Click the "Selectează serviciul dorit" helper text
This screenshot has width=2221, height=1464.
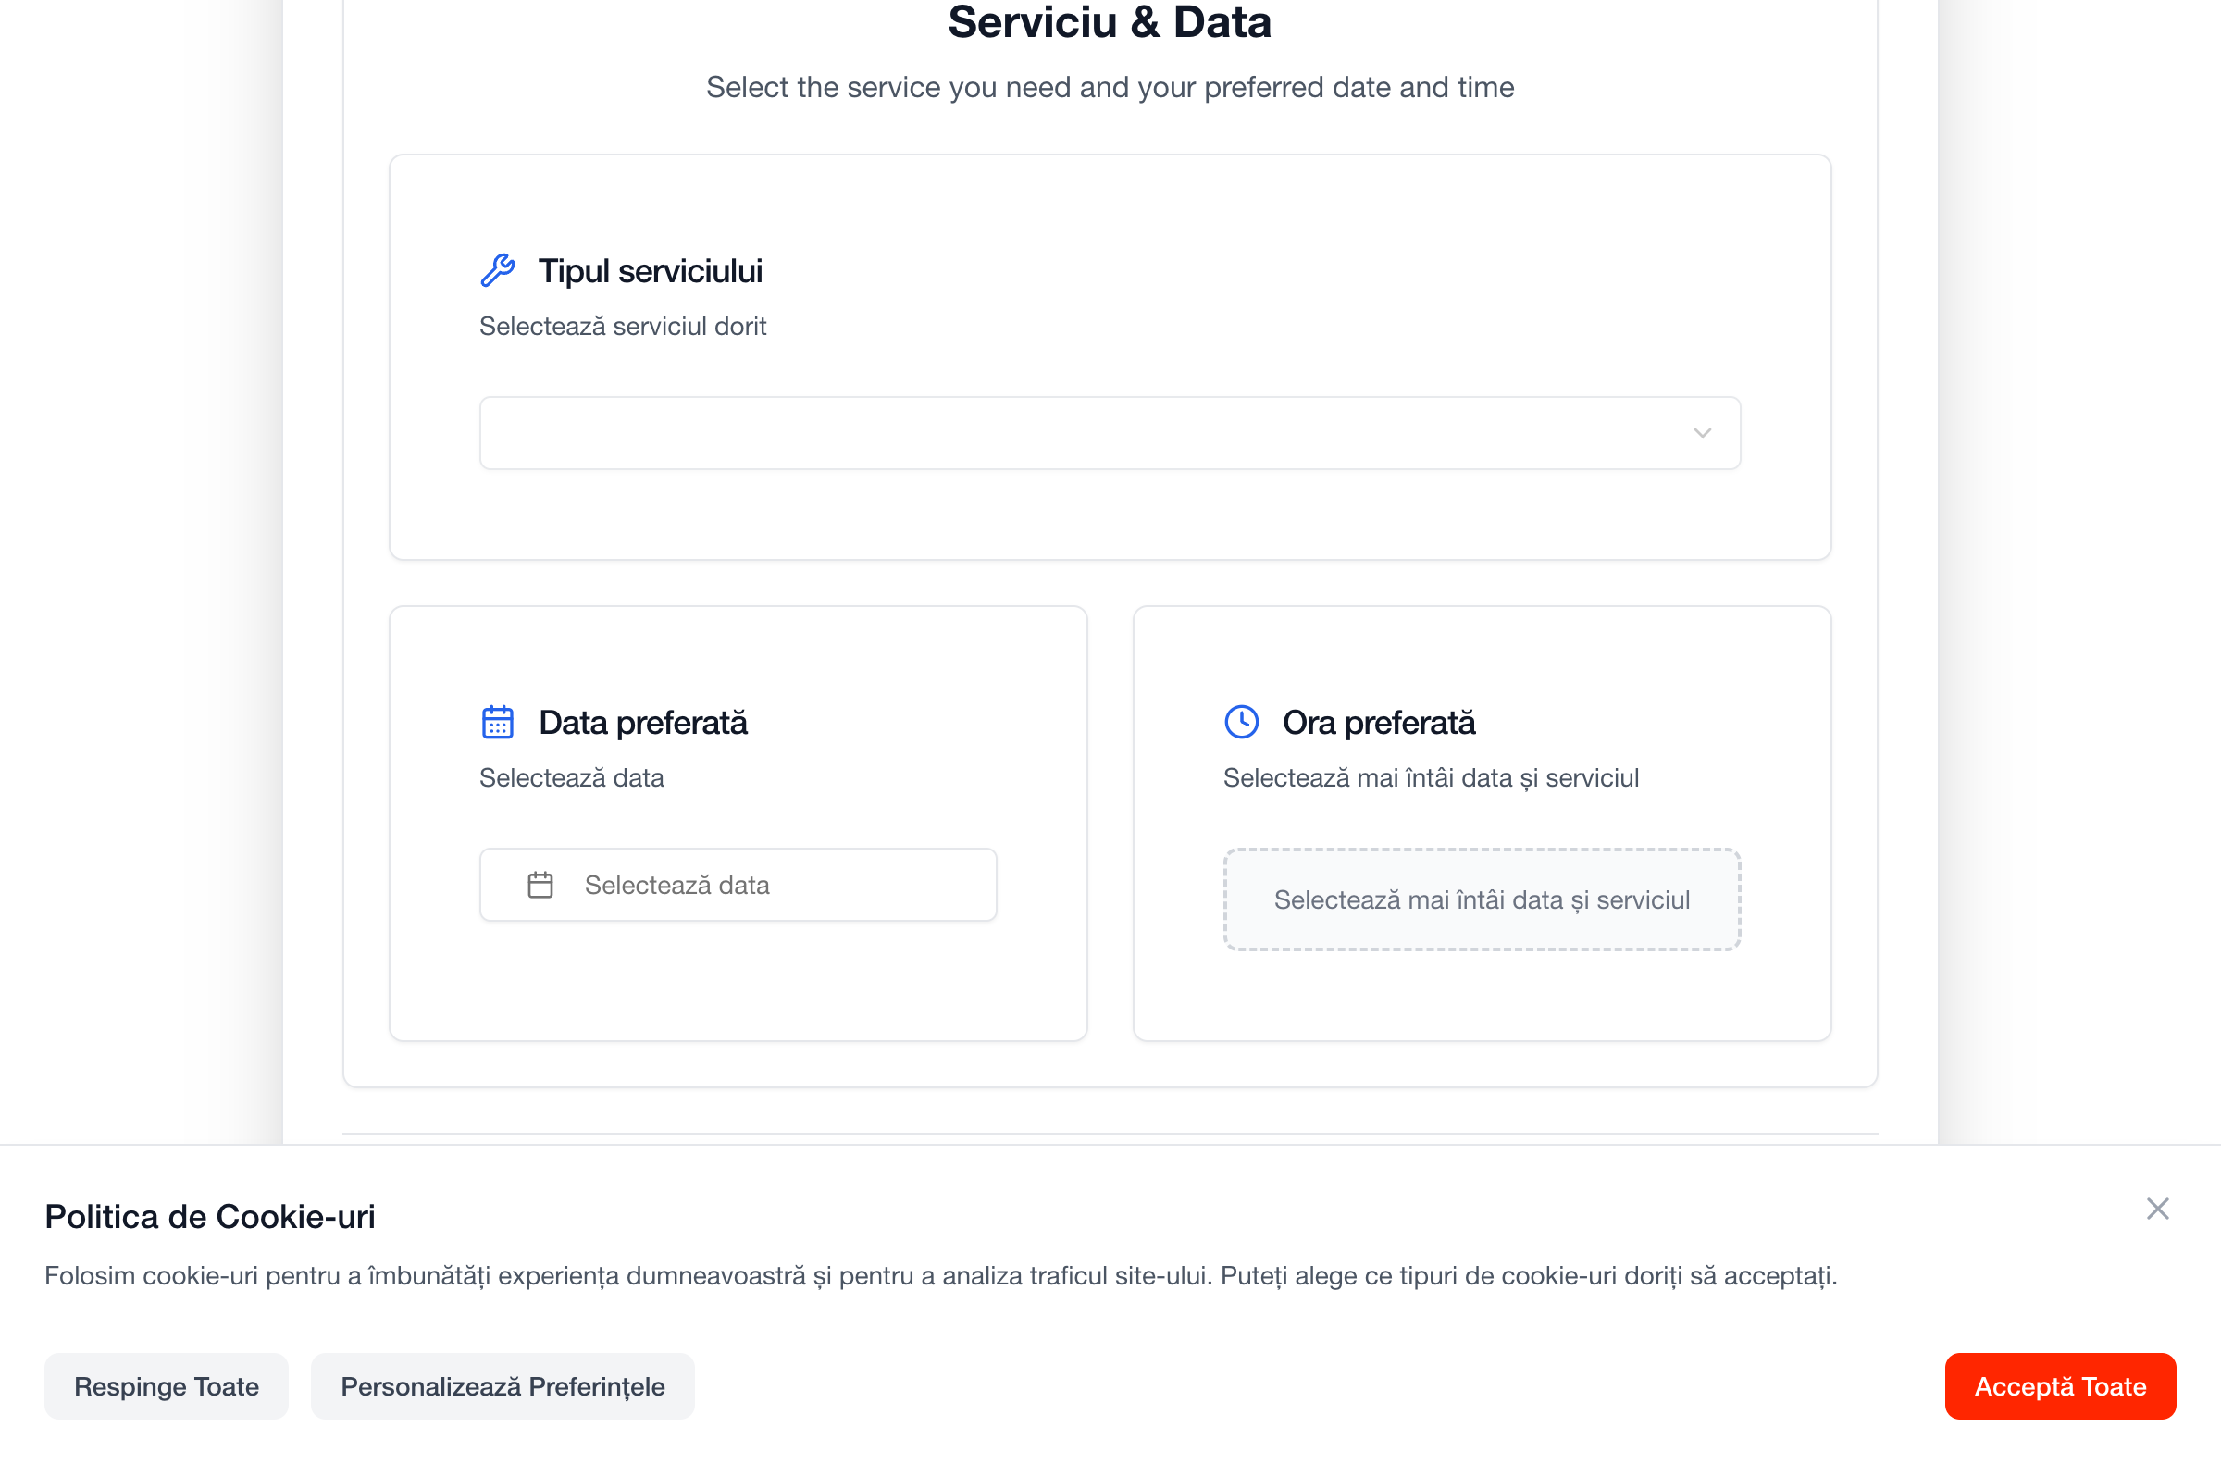(623, 327)
